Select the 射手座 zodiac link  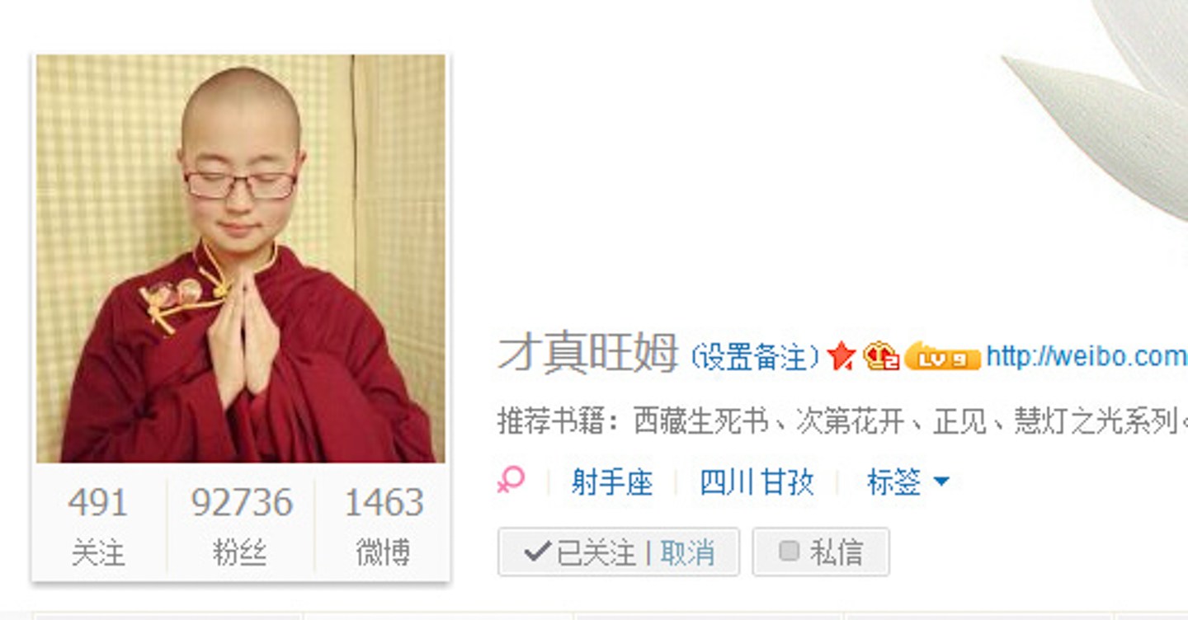coord(611,481)
